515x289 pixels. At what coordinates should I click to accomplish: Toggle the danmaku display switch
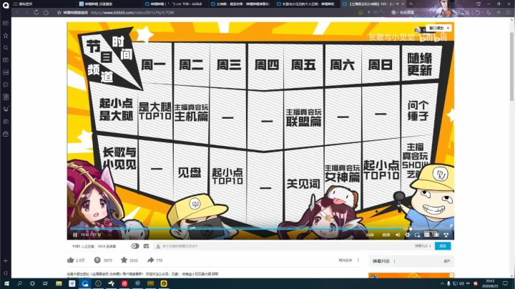click(134, 246)
